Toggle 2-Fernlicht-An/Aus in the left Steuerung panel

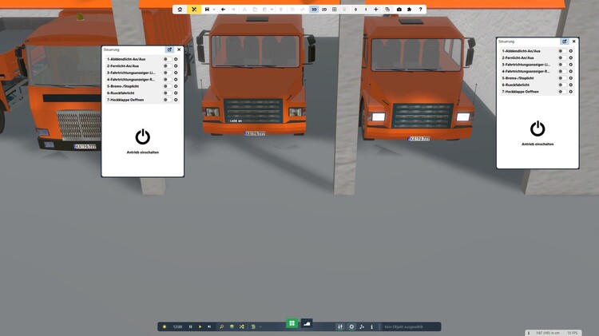[x=168, y=66]
